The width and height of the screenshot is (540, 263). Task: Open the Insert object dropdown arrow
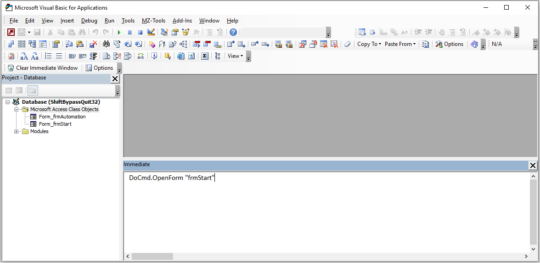[x=29, y=32]
